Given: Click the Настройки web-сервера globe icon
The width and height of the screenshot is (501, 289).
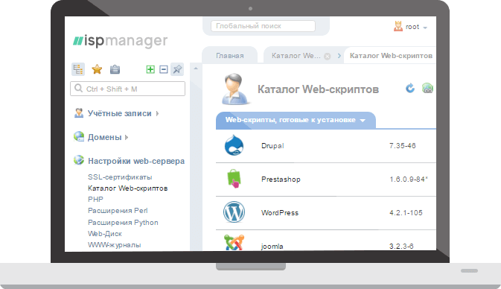Looking at the screenshot, I should pyautogui.click(x=79, y=160).
